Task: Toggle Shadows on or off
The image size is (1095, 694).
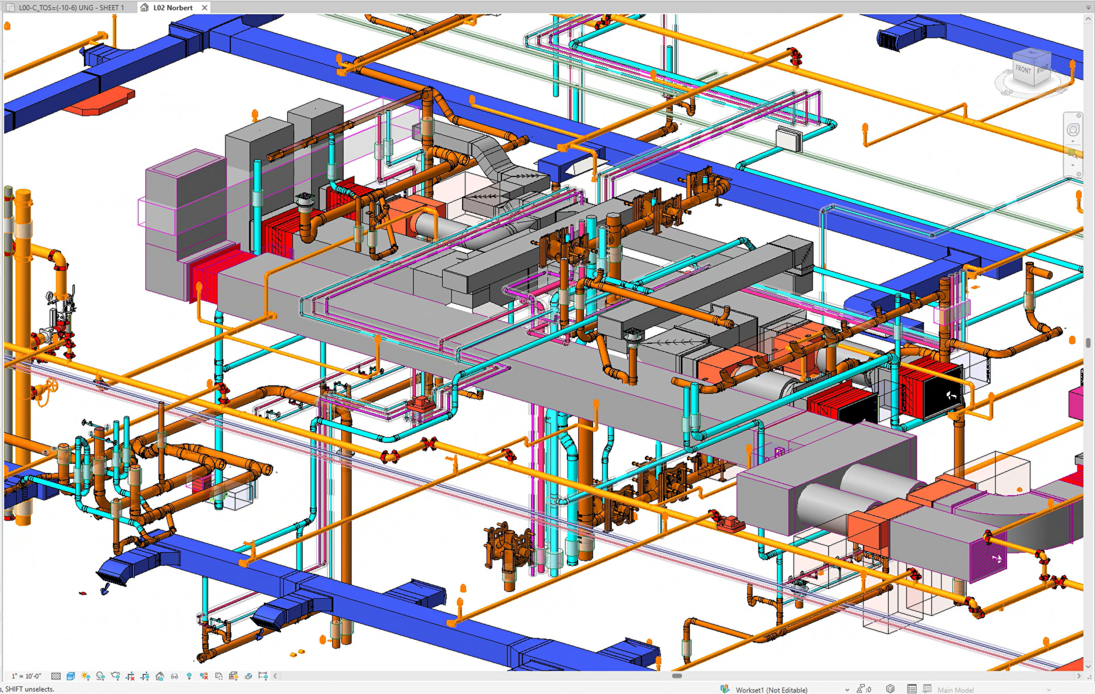Action: 101,676
